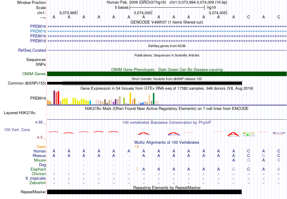Open the RefSeq genes from NCBI title
Viewport: 287px width, 199px height.
coord(167,46)
